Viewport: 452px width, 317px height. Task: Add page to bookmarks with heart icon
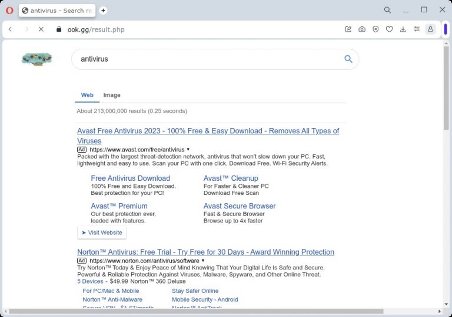389,29
